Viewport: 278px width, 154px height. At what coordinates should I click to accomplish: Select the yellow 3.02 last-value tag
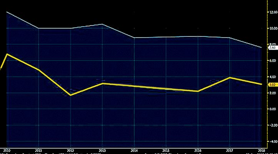point(273,85)
